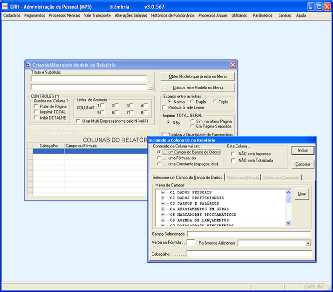Check column 7 in Linha de Anúncio
333x292 pixels.
point(131,112)
